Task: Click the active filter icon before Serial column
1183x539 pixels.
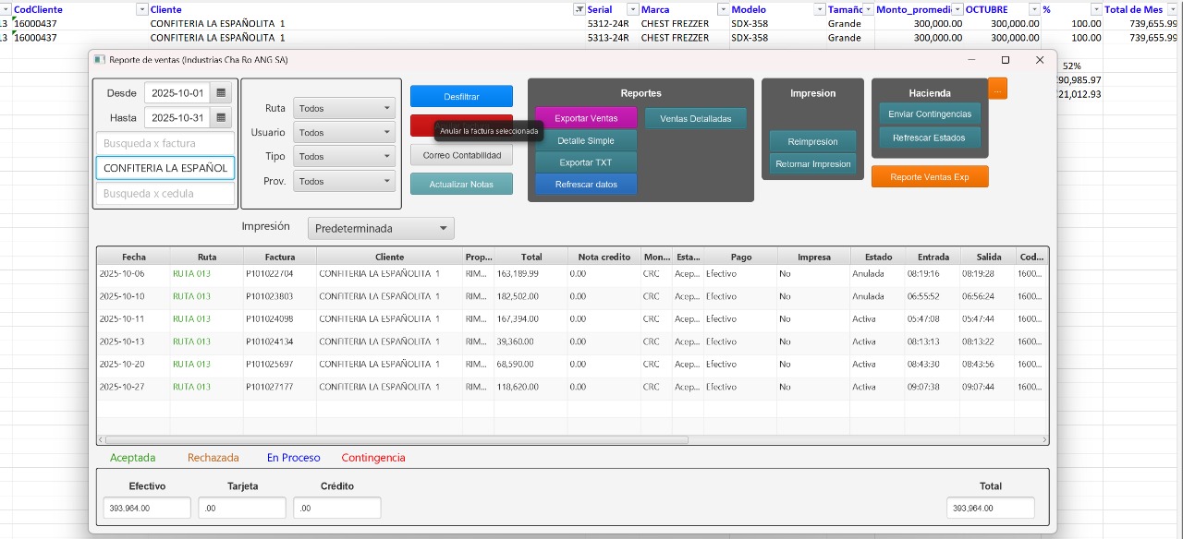Action: (579, 9)
